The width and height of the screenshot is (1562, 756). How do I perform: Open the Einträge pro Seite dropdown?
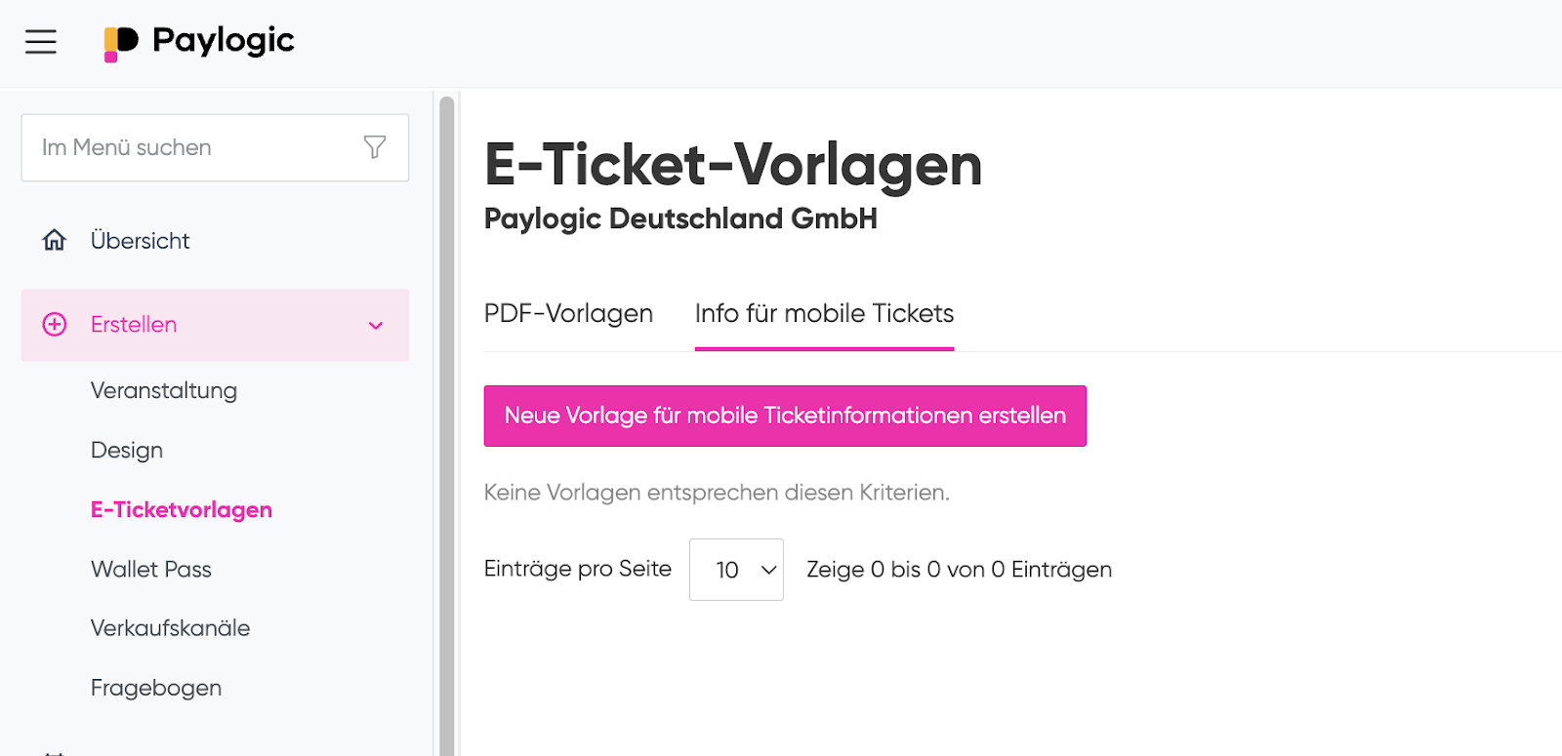736,570
